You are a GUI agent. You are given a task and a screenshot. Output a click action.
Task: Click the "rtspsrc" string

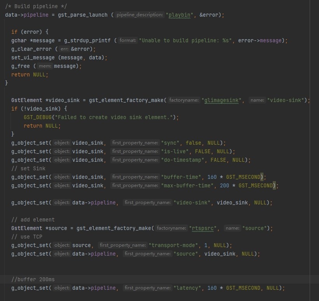click(x=203, y=228)
